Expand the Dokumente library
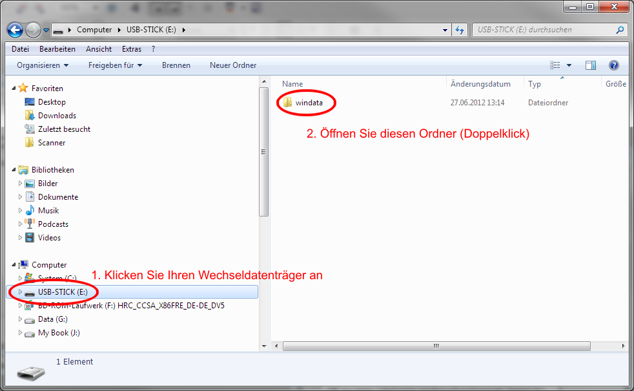Viewport: 634px width, 391px height. (20, 197)
